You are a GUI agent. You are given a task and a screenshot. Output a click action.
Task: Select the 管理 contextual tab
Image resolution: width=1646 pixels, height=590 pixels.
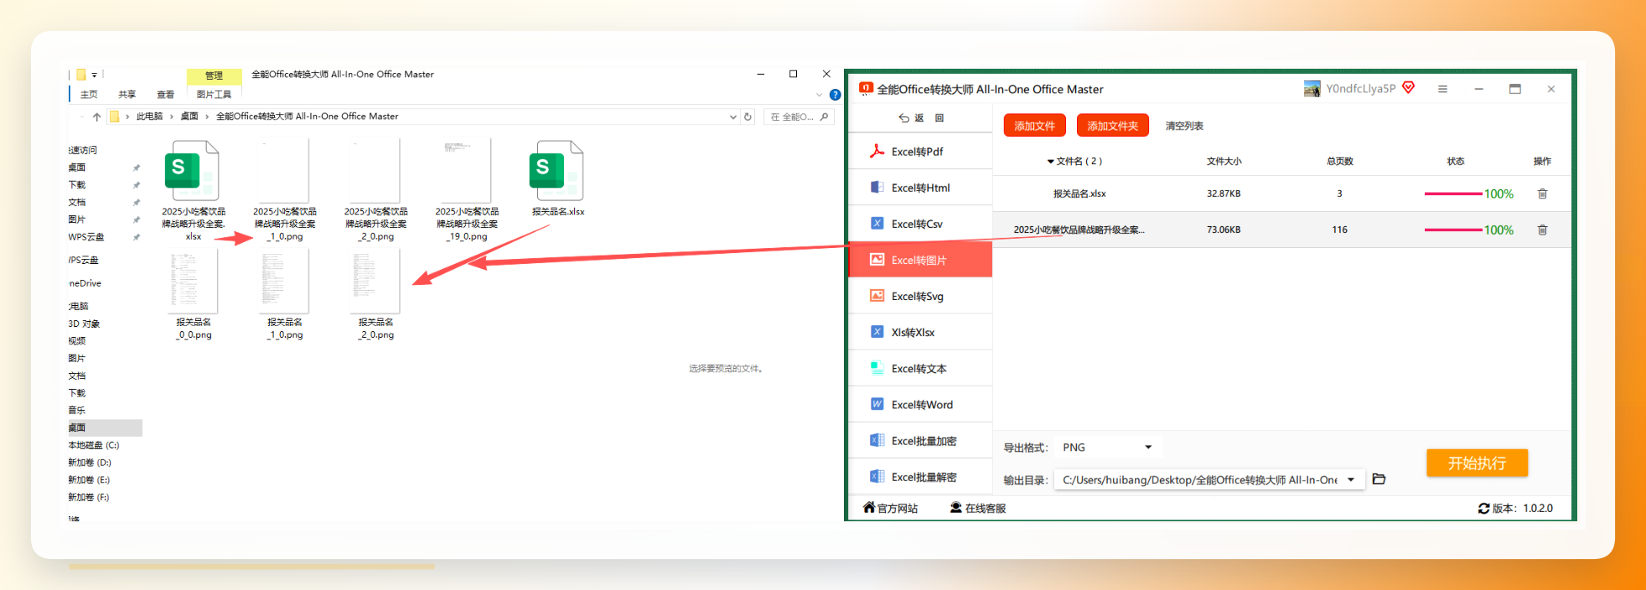coord(214,75)
